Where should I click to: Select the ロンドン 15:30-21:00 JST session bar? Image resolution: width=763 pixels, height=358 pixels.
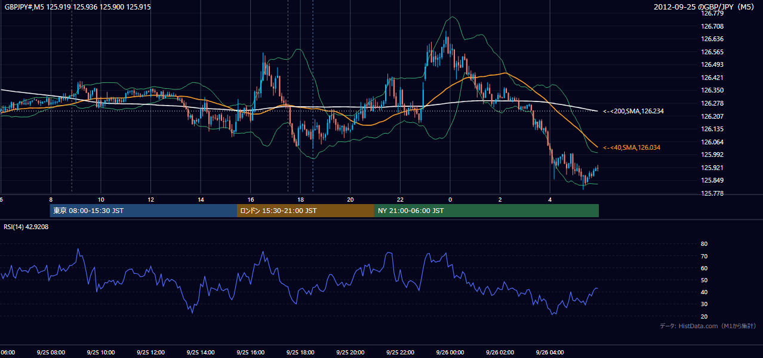(x=306, y=211)
